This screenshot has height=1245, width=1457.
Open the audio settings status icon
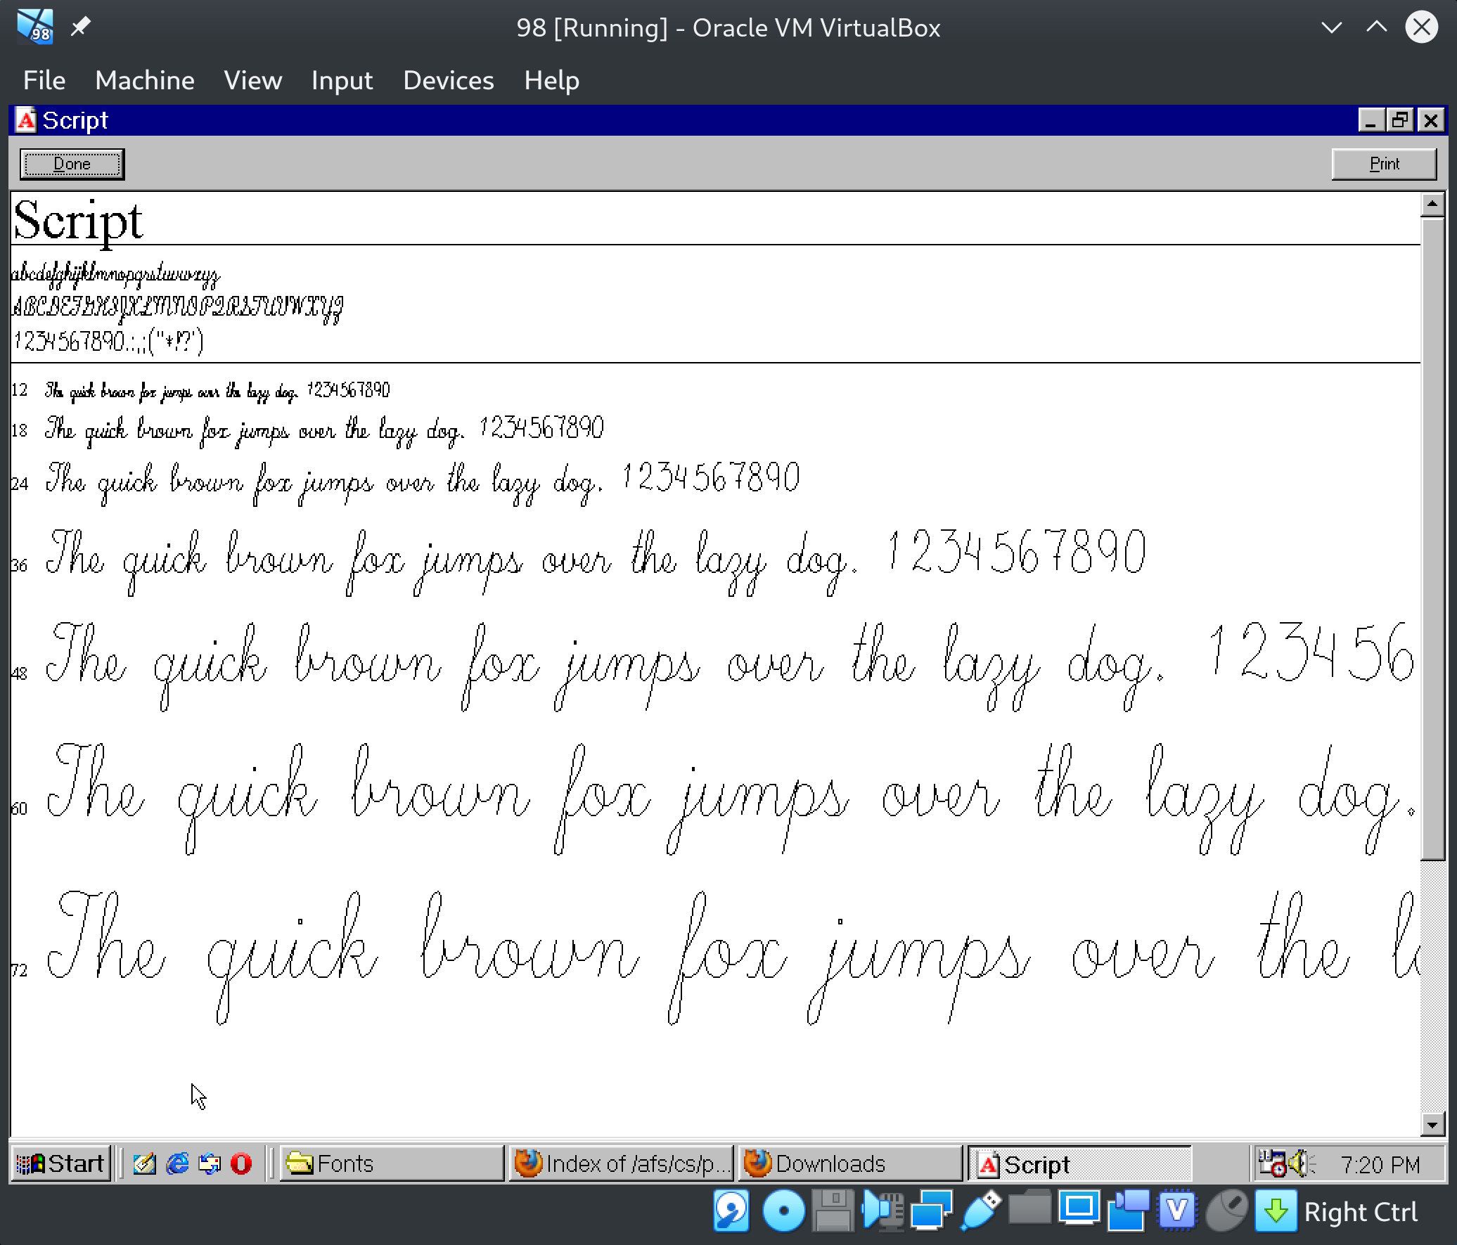click(882, 1211)
